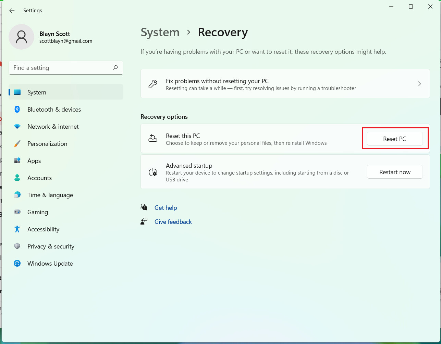Image resolution: width=441 pixels, height=344 pixels.
Task: Click the Bluetooth icon in sidebar
Action: (x=17, y=109)
